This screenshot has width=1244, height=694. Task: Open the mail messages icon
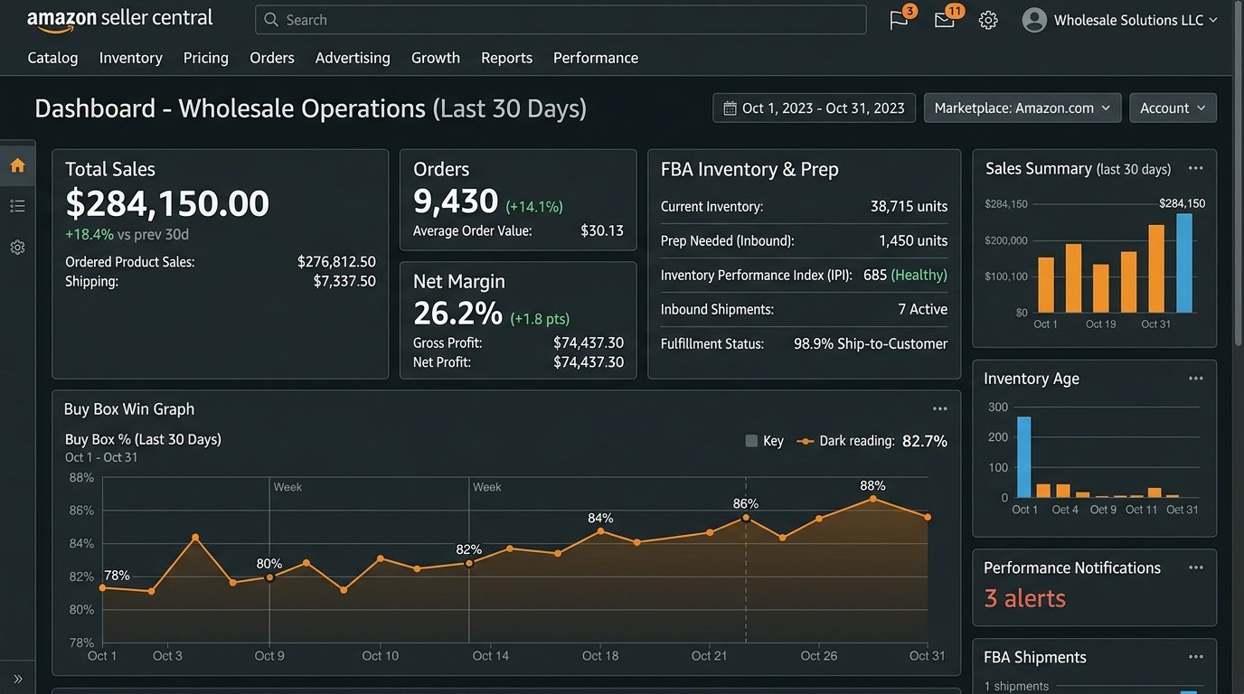944,20
